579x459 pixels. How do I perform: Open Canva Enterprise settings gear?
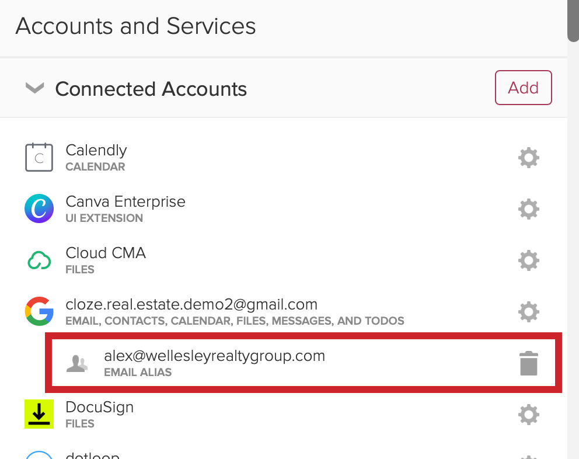[528, 209]
